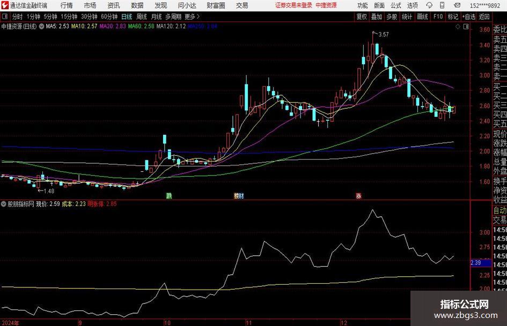Open F10 company info
This screenshot has width=507, height=326.
pos(438,17)
